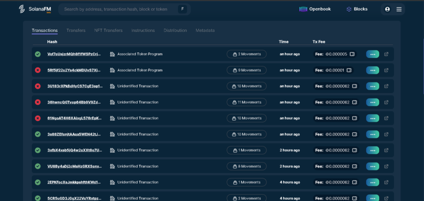Viewport: 424px width, 201px height.
Task: Expand more options for 2EPKFocXsJm transaction
Action: (373, 182)
